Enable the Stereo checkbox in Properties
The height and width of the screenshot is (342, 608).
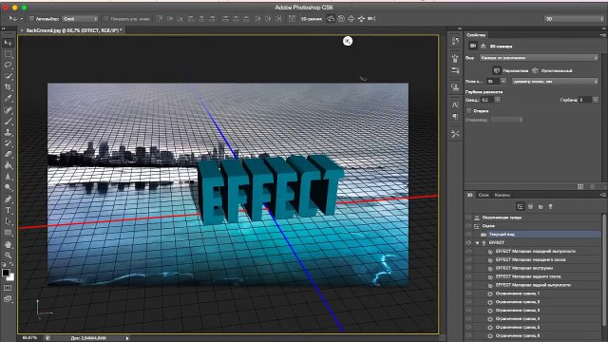(x=468, y=111)
